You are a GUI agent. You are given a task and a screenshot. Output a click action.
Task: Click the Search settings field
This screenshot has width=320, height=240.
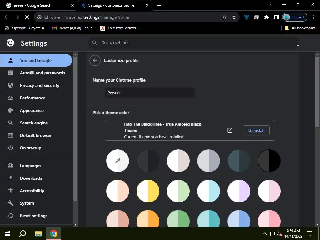pos(194,42)
